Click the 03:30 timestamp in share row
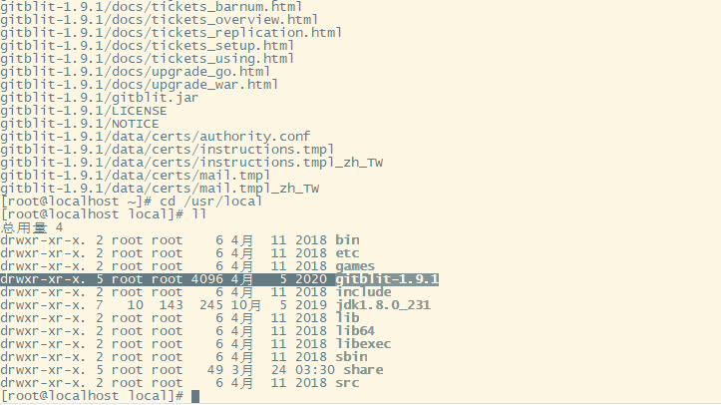 point(315,370)
